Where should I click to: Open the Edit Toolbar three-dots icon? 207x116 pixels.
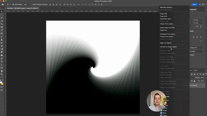(2, 77)
